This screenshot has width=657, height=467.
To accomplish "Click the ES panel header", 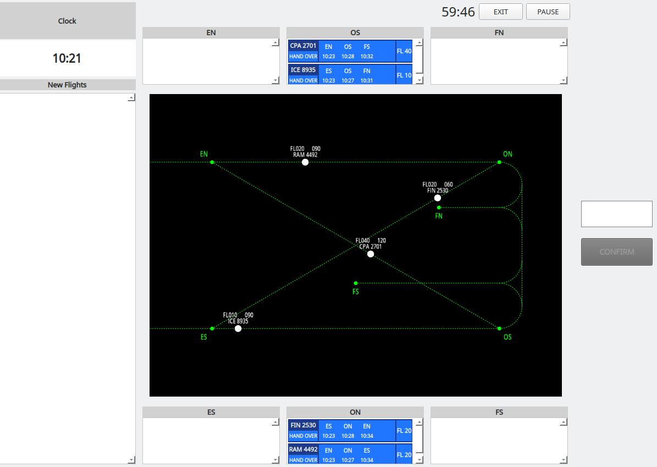I will (x=211, y=411).
